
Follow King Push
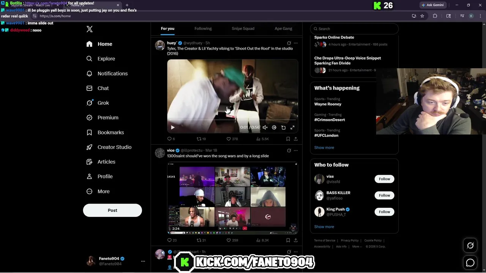pos(384,212)
